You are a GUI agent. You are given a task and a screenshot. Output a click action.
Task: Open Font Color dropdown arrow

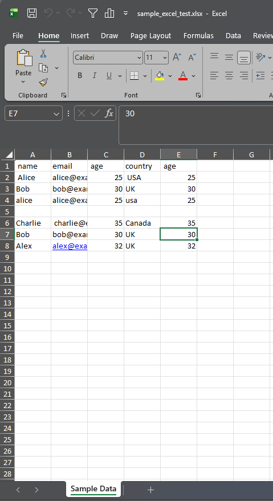click(193, 76)
